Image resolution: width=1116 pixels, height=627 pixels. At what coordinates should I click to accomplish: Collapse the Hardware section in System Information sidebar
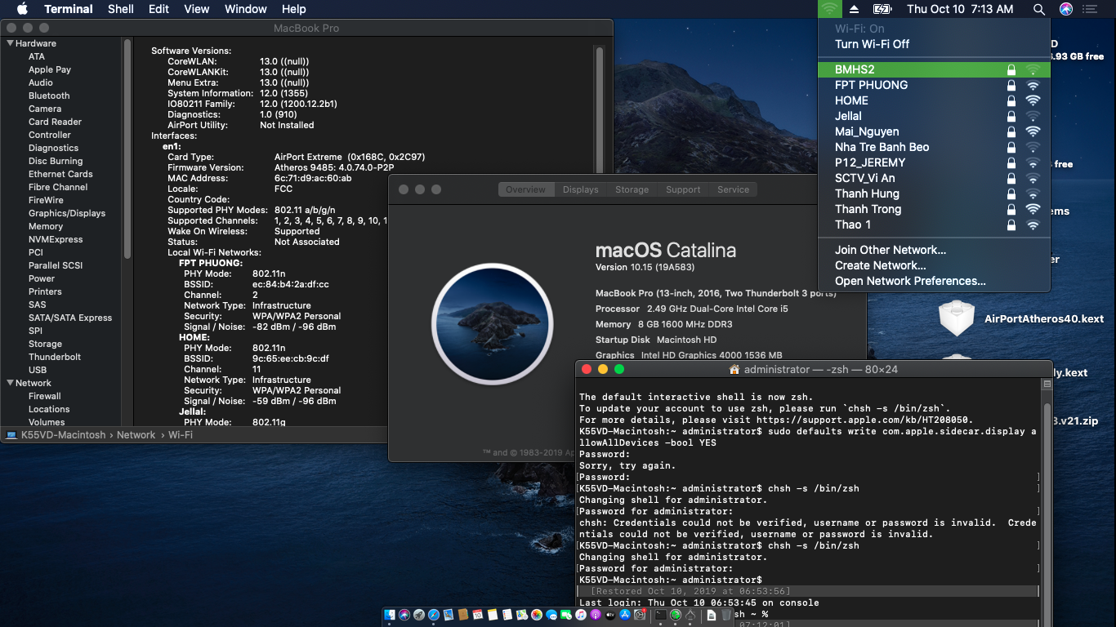11,43
